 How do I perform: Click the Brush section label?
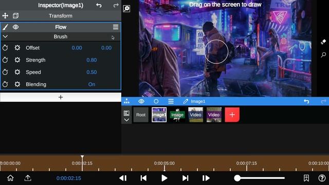61,36
